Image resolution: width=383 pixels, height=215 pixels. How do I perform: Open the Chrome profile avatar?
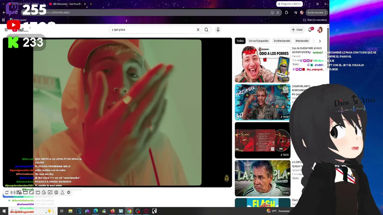pos(302,13)
